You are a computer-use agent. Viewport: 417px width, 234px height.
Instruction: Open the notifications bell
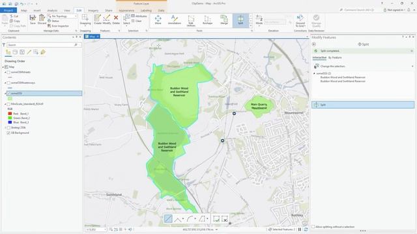[x=409, y=10]
